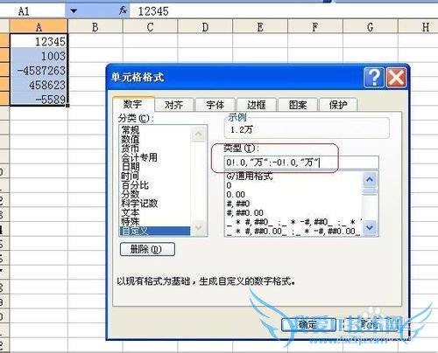
Task: Click cell containing -4587263
Action: (39, 70)
